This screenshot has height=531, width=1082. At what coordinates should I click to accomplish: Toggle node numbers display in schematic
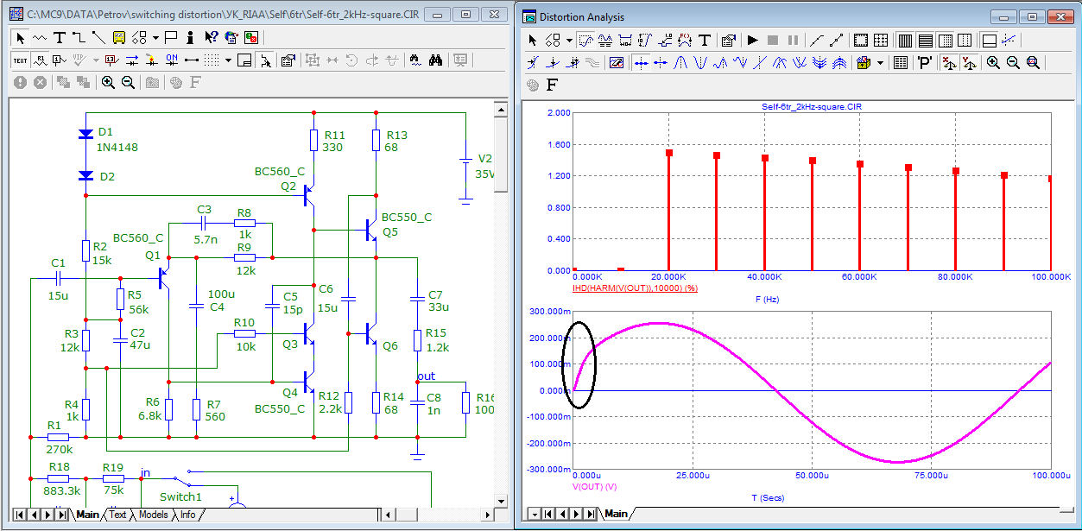60,60
